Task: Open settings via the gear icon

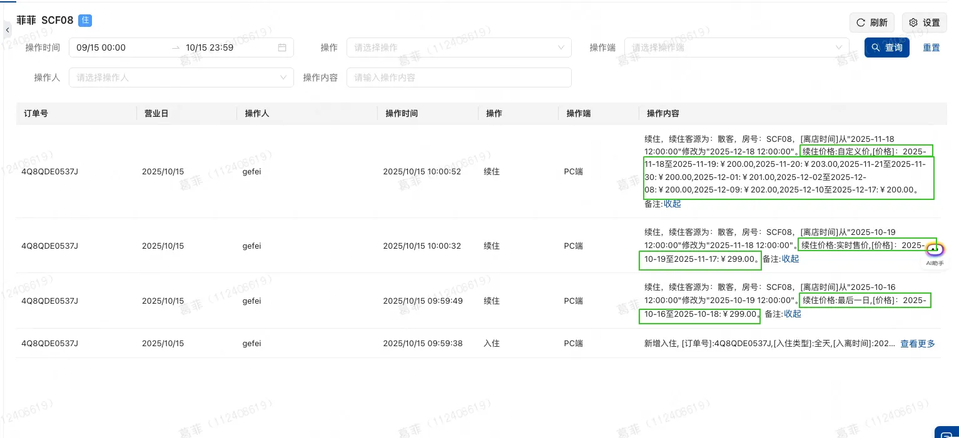Action: 913,22
